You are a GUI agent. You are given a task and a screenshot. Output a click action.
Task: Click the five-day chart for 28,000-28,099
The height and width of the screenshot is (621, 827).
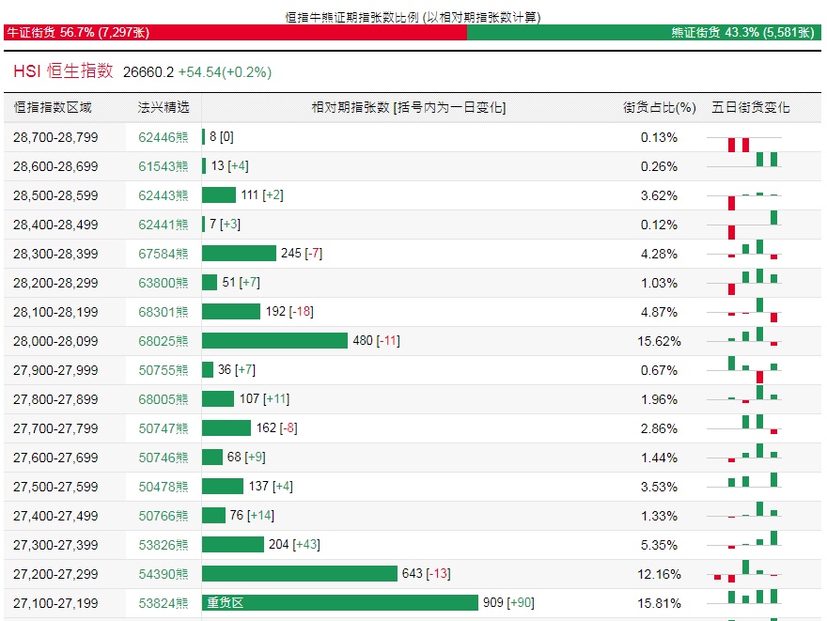coord(743,336)
